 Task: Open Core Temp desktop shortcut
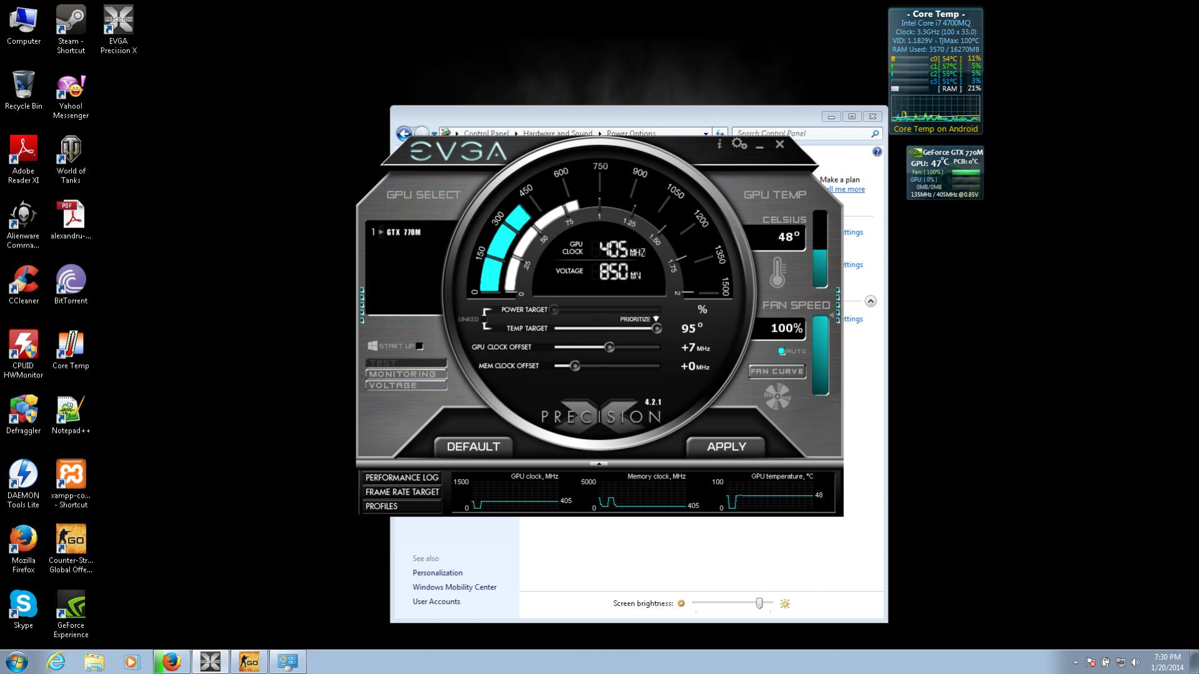[x=71, y=350]
